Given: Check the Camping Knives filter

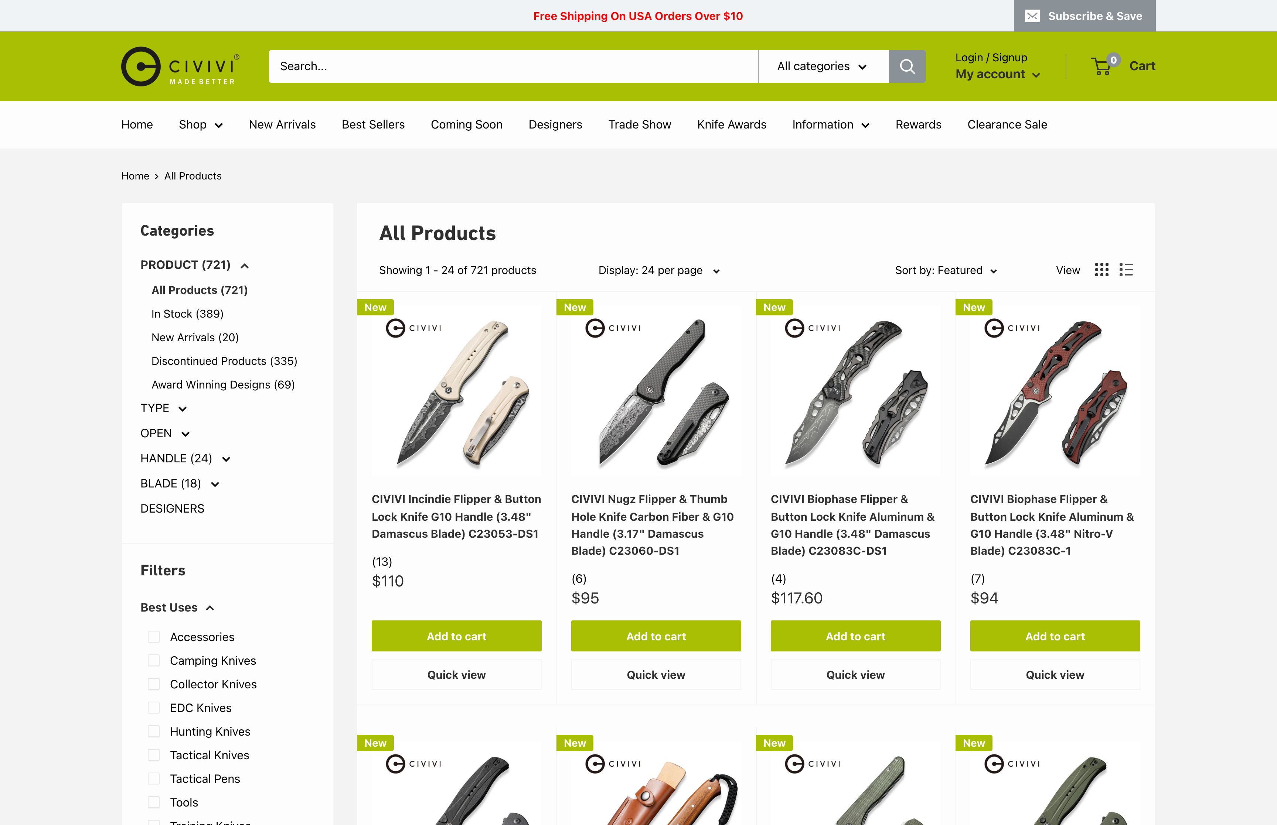Looking at the screenshot, I should 154,661.
